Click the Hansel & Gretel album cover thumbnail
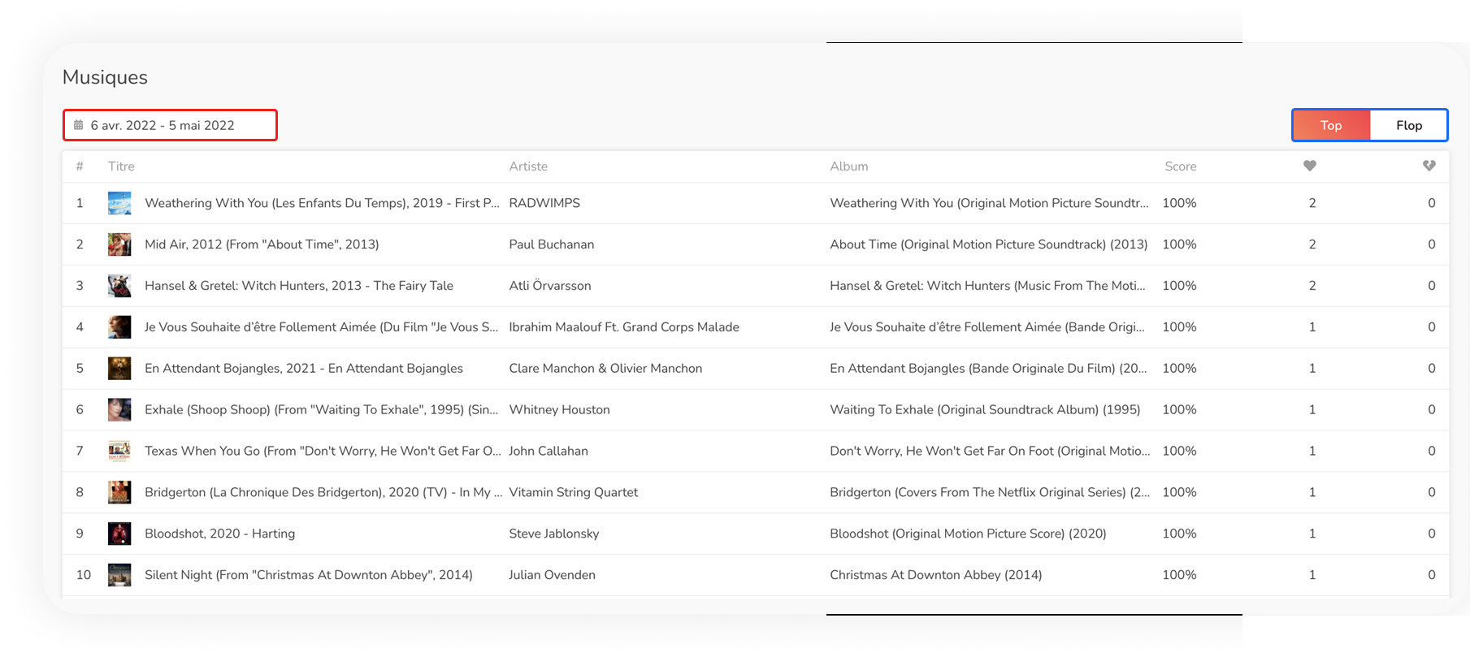 pos(119,286)
